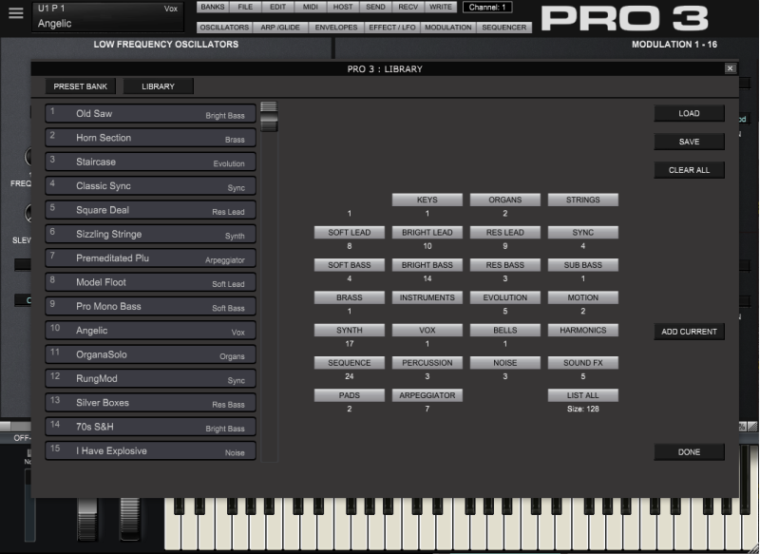Open the VOX category presets
Image resolution: width=760 pixels, height=554 pixels.
426,330
